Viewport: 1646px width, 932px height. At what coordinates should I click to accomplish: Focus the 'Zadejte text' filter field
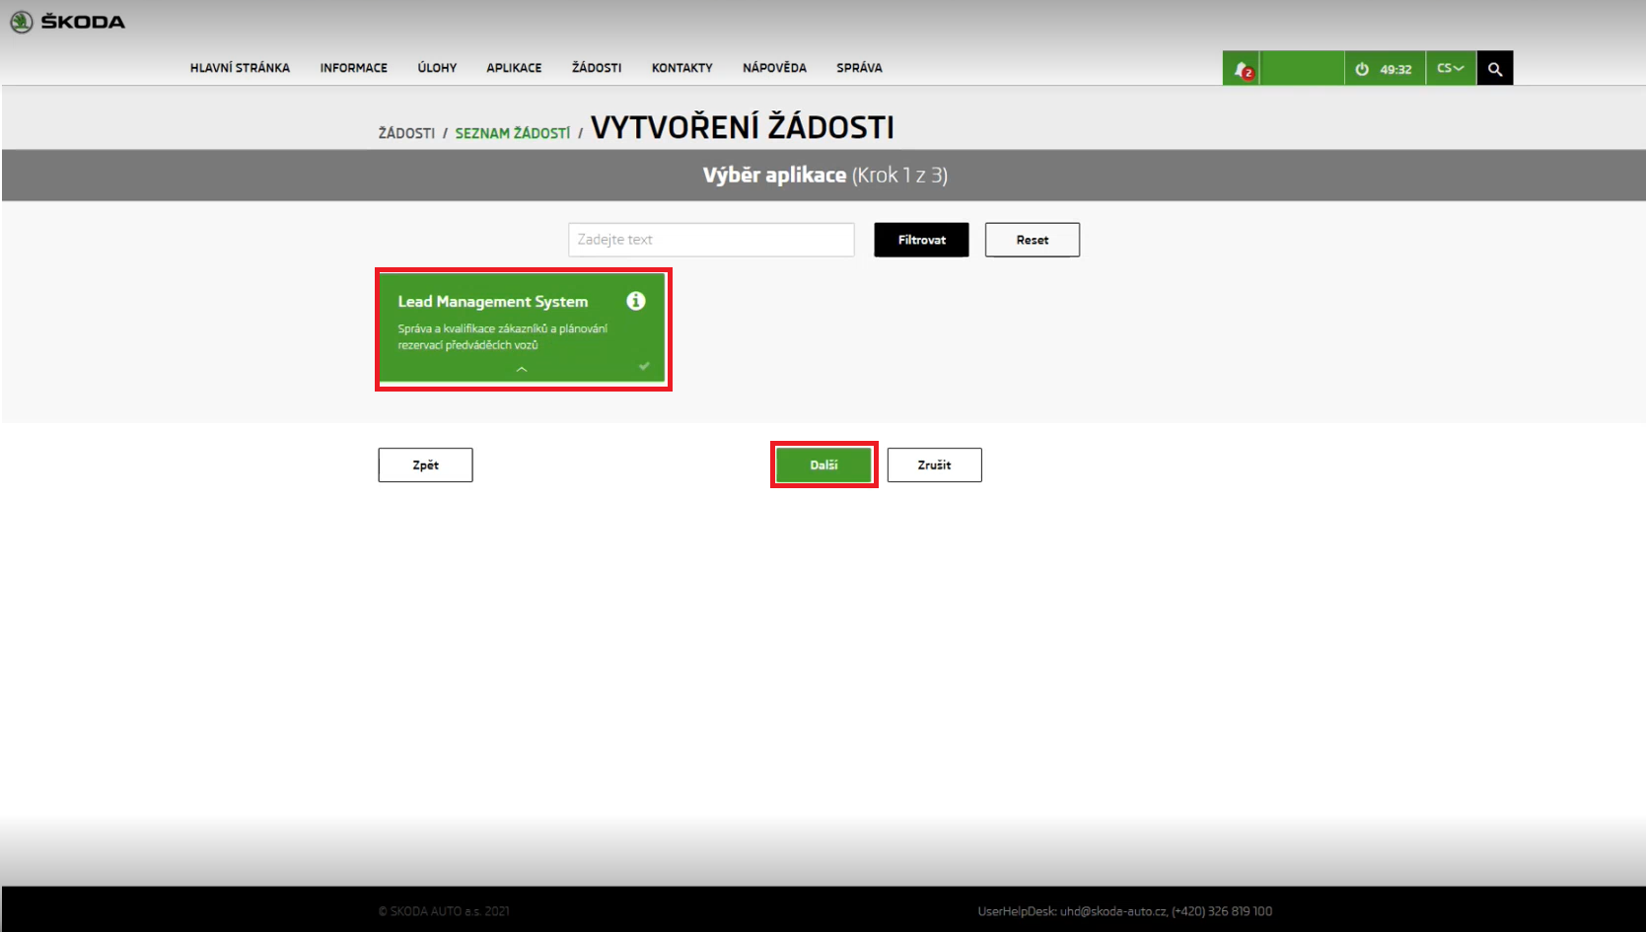pyautogui.click(x=710, y=240)
